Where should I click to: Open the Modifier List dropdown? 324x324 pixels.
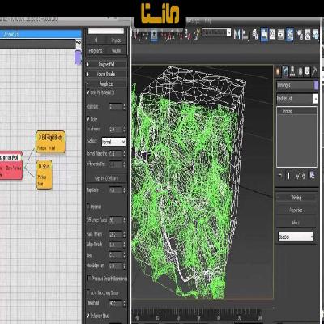tap(296, 99)
